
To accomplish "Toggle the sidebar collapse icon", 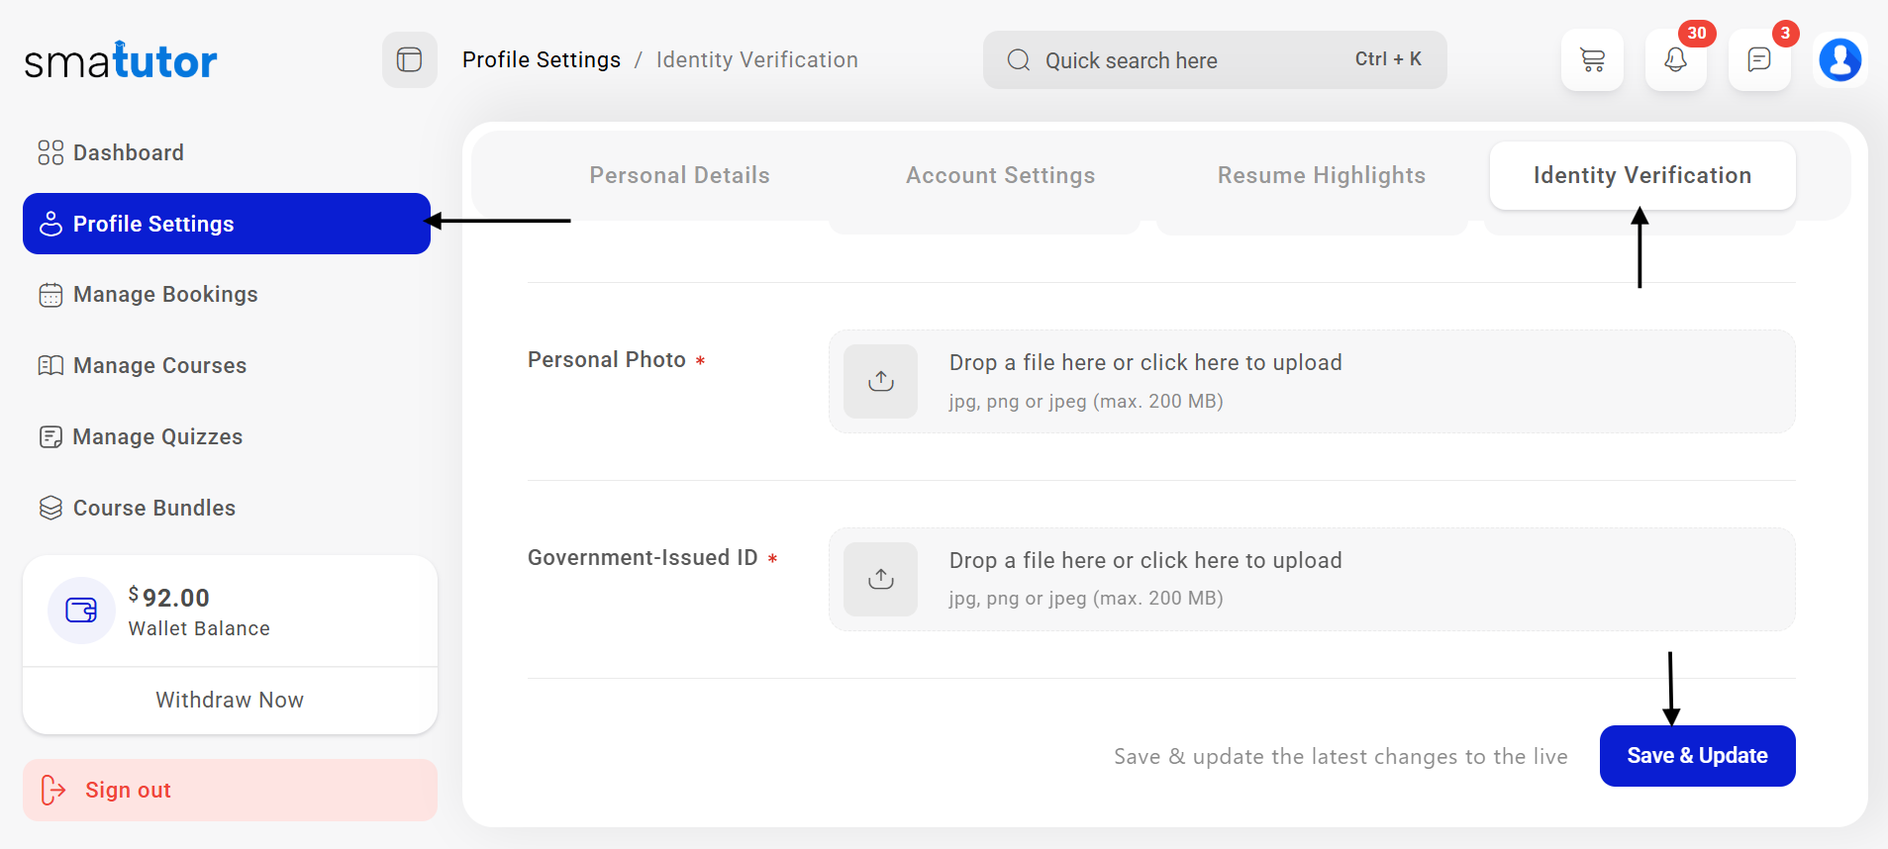I will [409, 60].
